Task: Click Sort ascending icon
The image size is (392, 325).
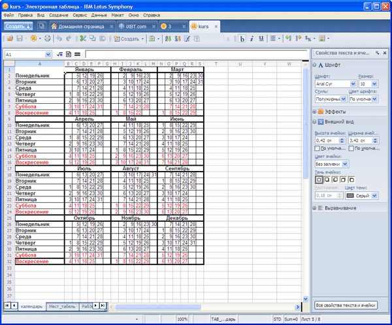Action: click(168, 39)
